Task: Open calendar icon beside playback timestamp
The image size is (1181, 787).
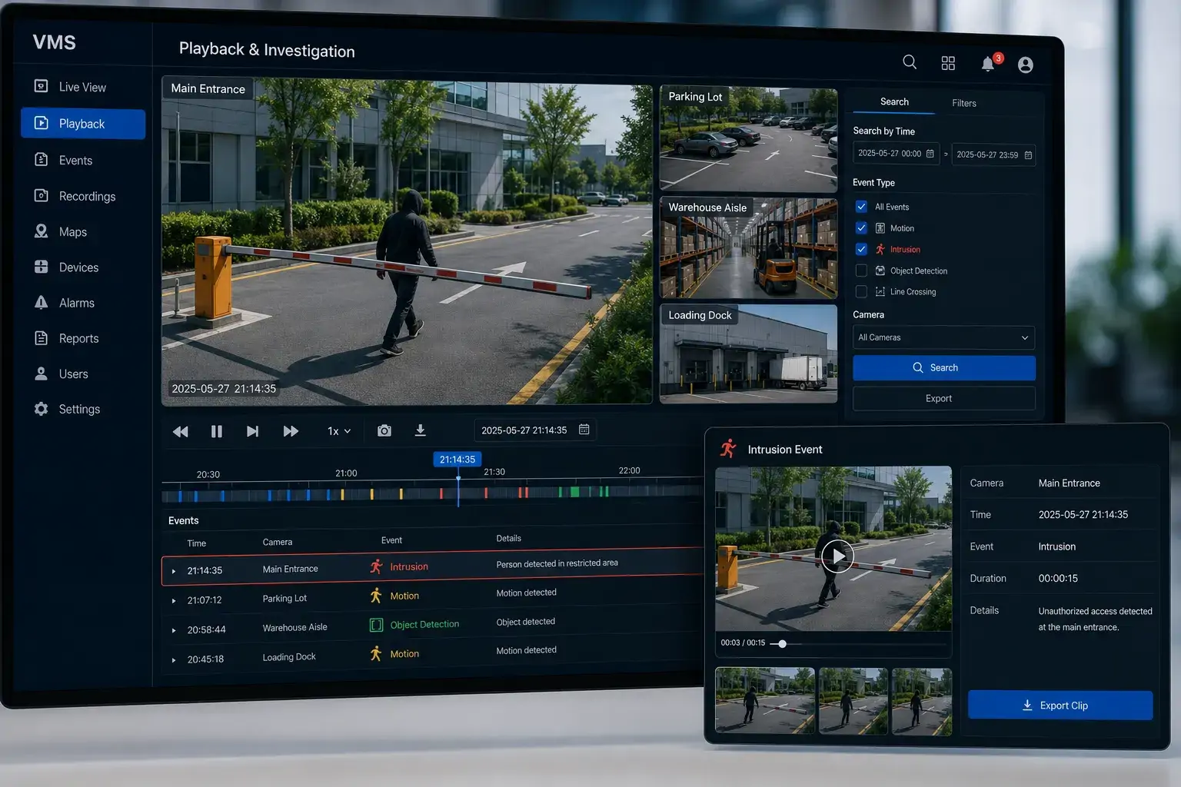Action: (x=584, y=429)
